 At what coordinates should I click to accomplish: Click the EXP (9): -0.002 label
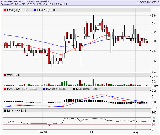(x=56, y=89)
